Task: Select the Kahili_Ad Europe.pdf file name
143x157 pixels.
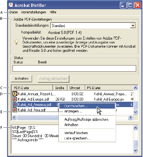Action: [33, 99]
